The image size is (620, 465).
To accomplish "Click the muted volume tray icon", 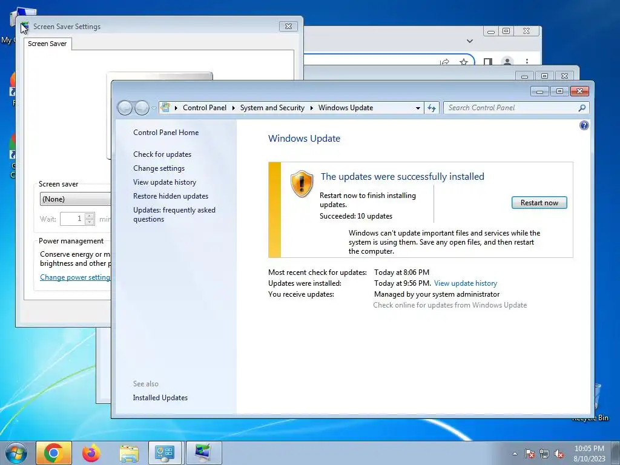I will click(559, 453).
